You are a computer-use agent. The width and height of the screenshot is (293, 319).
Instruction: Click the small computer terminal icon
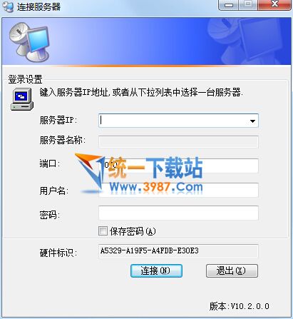(x=22, y=99)
